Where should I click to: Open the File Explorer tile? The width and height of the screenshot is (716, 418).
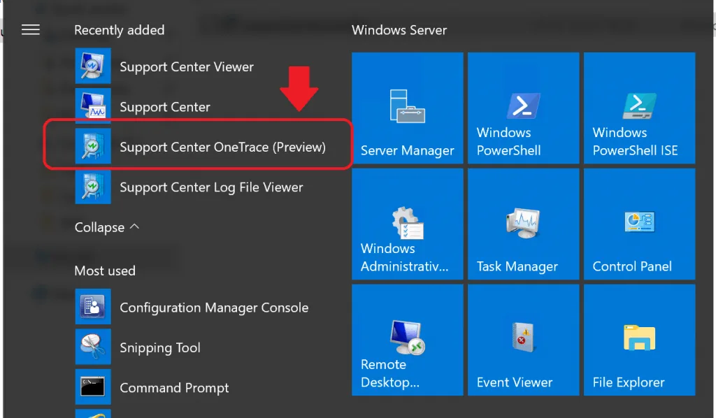pos(638,339)
